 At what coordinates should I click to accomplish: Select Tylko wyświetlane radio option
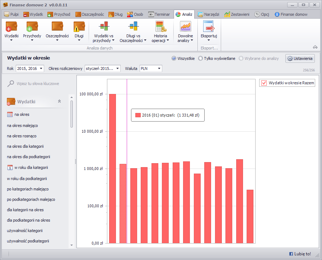click(200, 58)
